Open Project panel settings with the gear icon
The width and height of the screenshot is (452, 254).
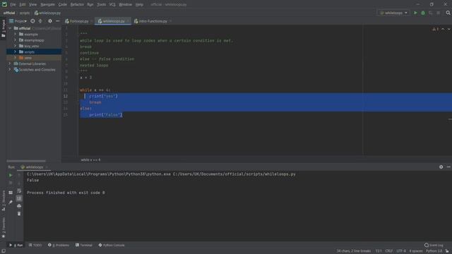click(50, 21)
